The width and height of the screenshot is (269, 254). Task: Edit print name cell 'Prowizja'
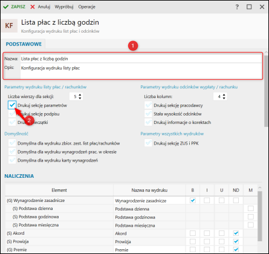[149, 242]
